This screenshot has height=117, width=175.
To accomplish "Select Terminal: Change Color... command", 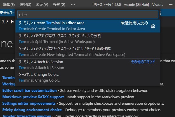I will (88, 77).
